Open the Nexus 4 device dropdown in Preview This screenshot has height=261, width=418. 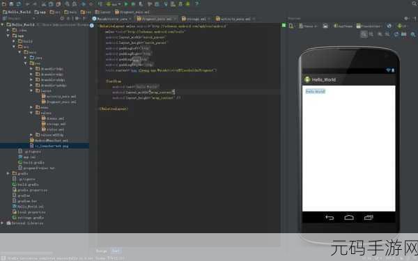308,26
